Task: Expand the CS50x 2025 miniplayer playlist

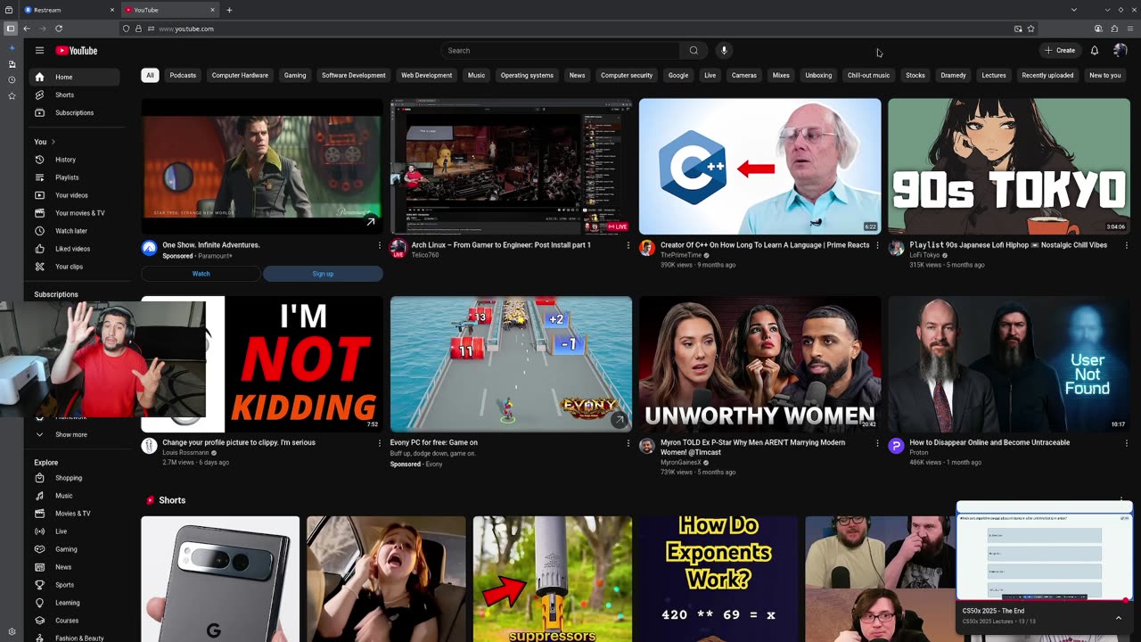Action: 1118,617
